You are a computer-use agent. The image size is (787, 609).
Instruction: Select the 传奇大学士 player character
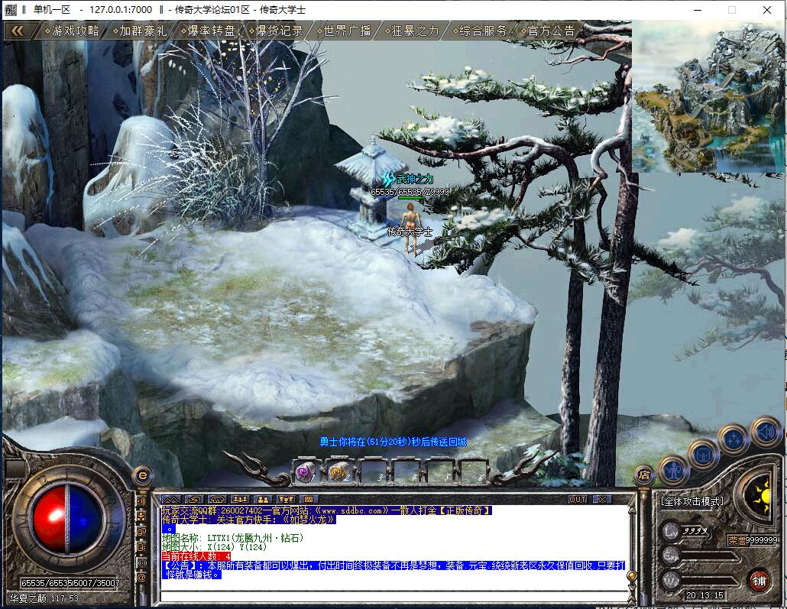(x=411, y=228)
